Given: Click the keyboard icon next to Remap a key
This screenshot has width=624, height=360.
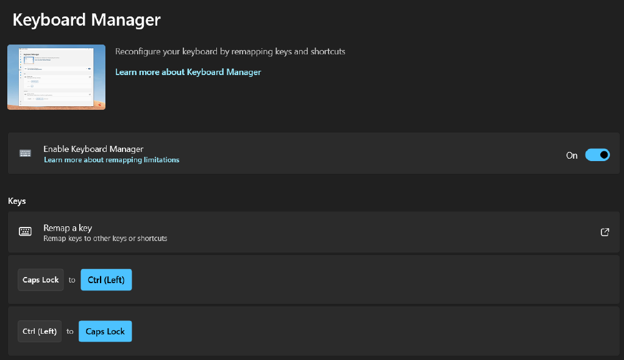Looking at the screenshot, I should [25, 231].
